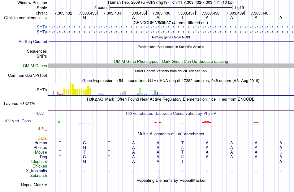Image resolution: width=294 pixels, height=192 pixels.
Task: Click the 'Chicken' alignment row label
Action: pos(40,166)
